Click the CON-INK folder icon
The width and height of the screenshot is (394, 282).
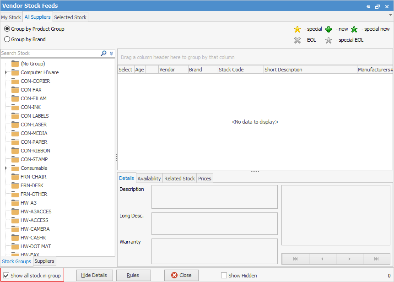click(x=15, y=107)
